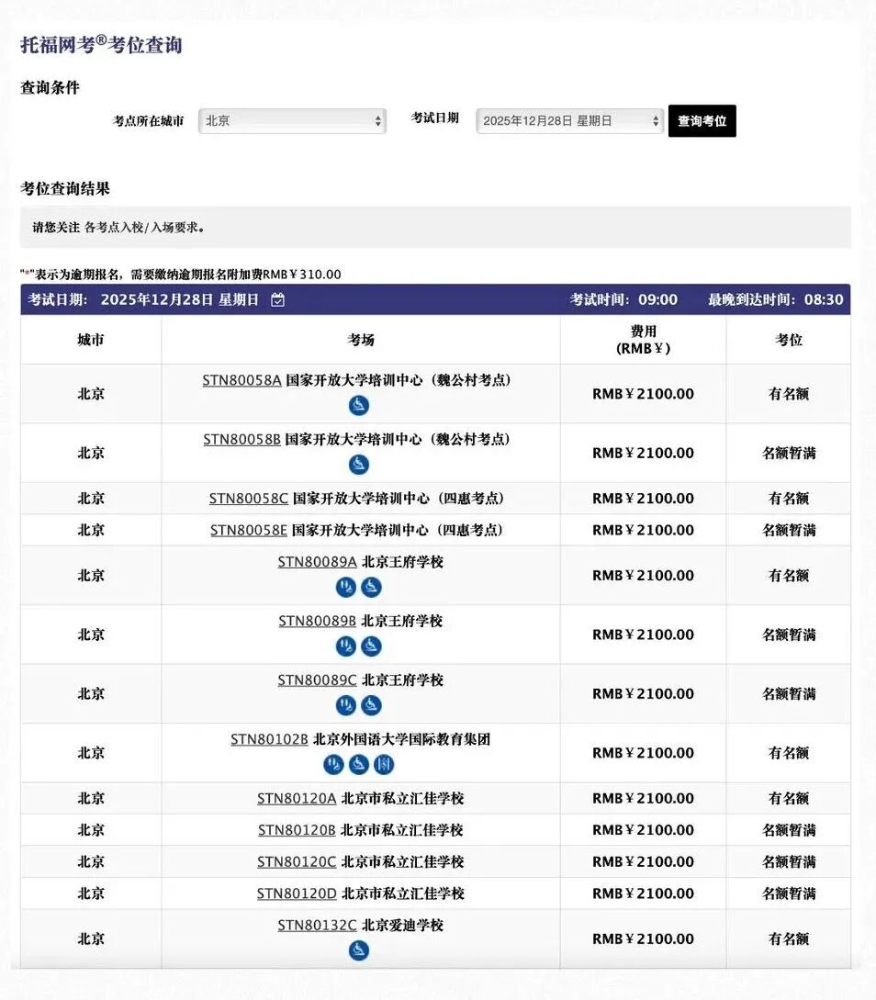The height and width of the screenshot is (1000, 876).
Task: Click the wheelchair icon under STN80132C
Action: coord(358,951)
